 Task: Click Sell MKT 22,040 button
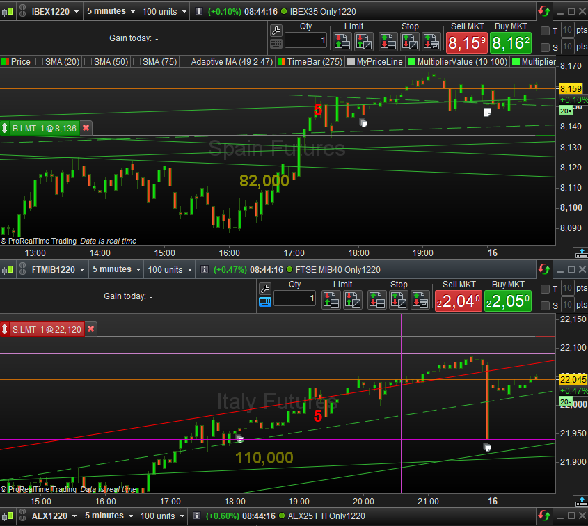(458, 301)
